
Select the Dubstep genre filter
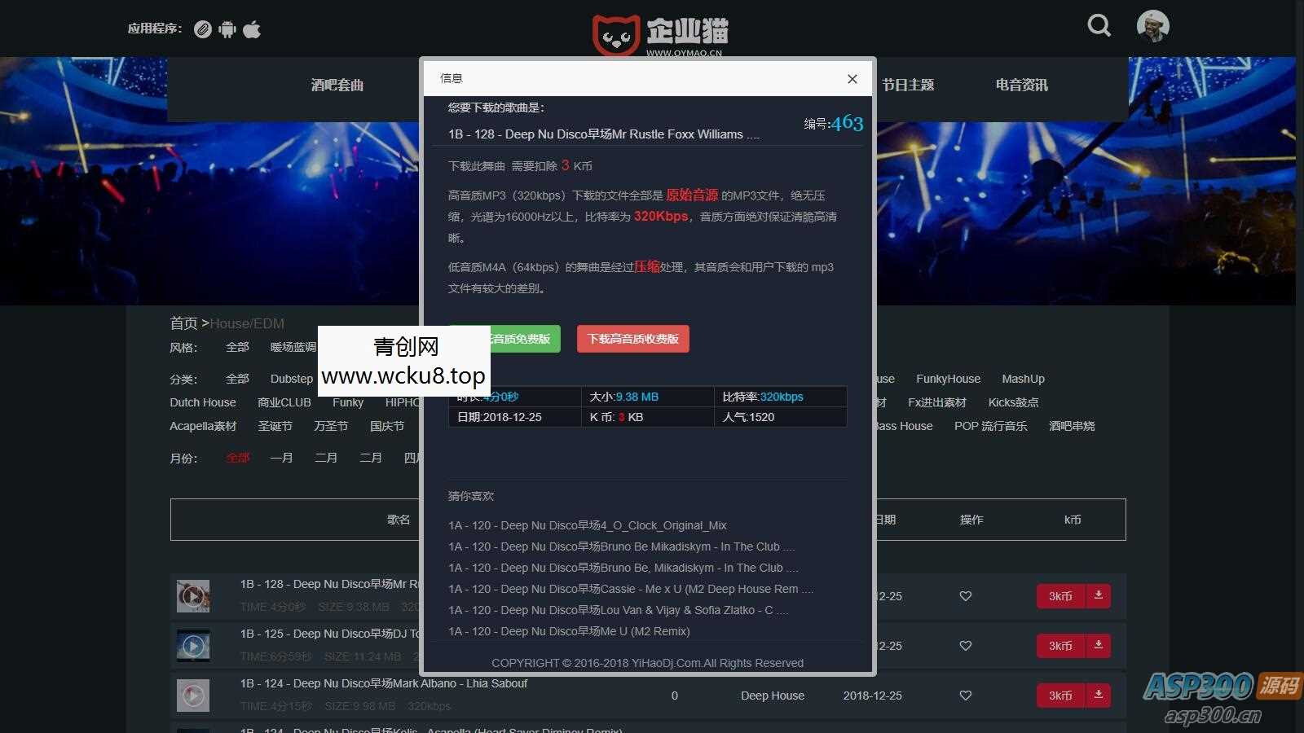coord(291,379)
